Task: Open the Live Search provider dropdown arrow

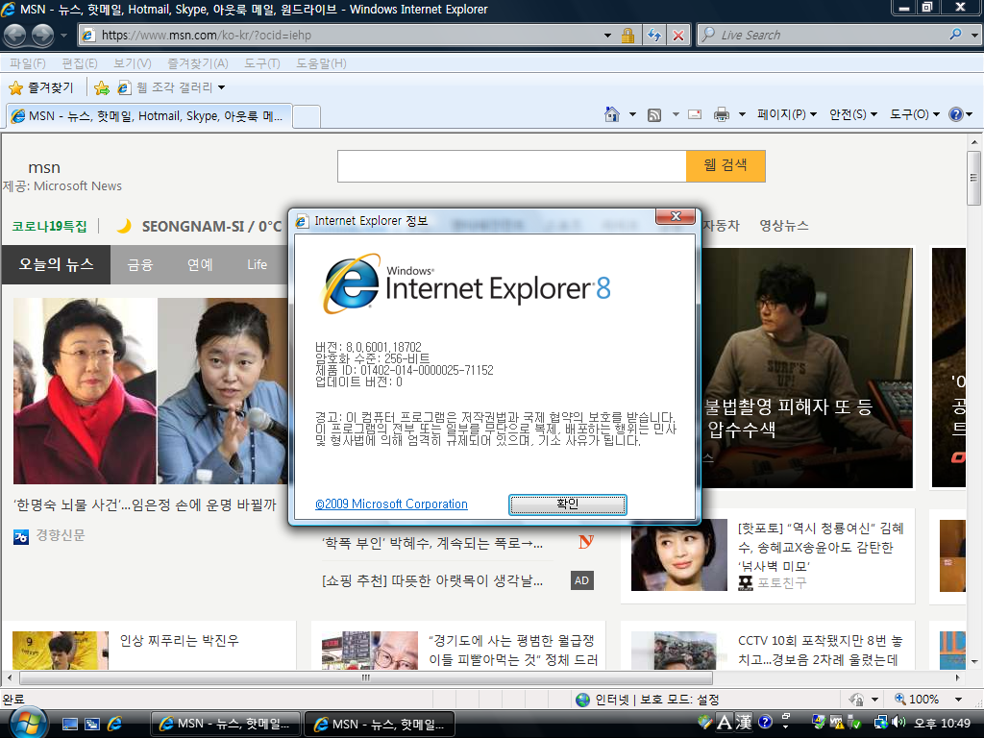Action: pyautogui.click(x=974, y=36)
